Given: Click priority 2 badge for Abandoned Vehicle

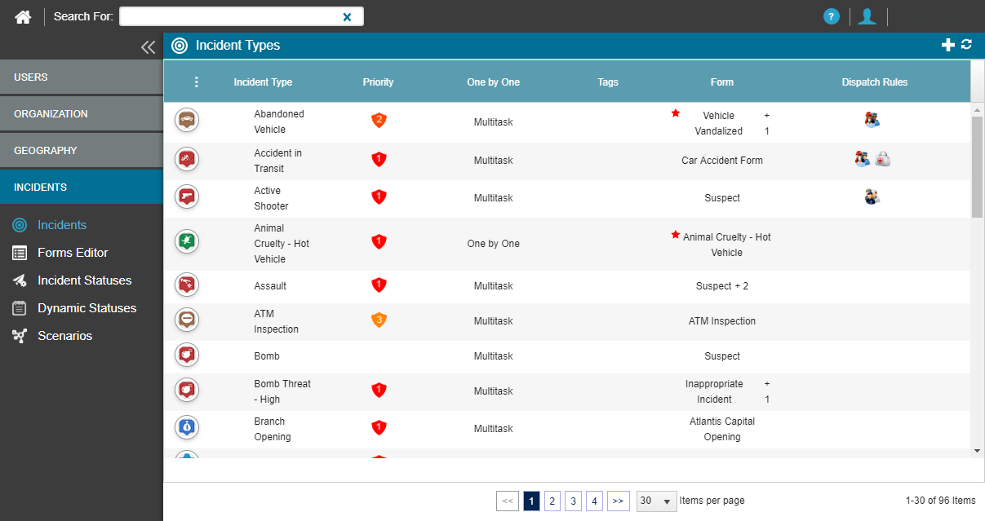Looking at the screenshot, I should tap(378, 121).
